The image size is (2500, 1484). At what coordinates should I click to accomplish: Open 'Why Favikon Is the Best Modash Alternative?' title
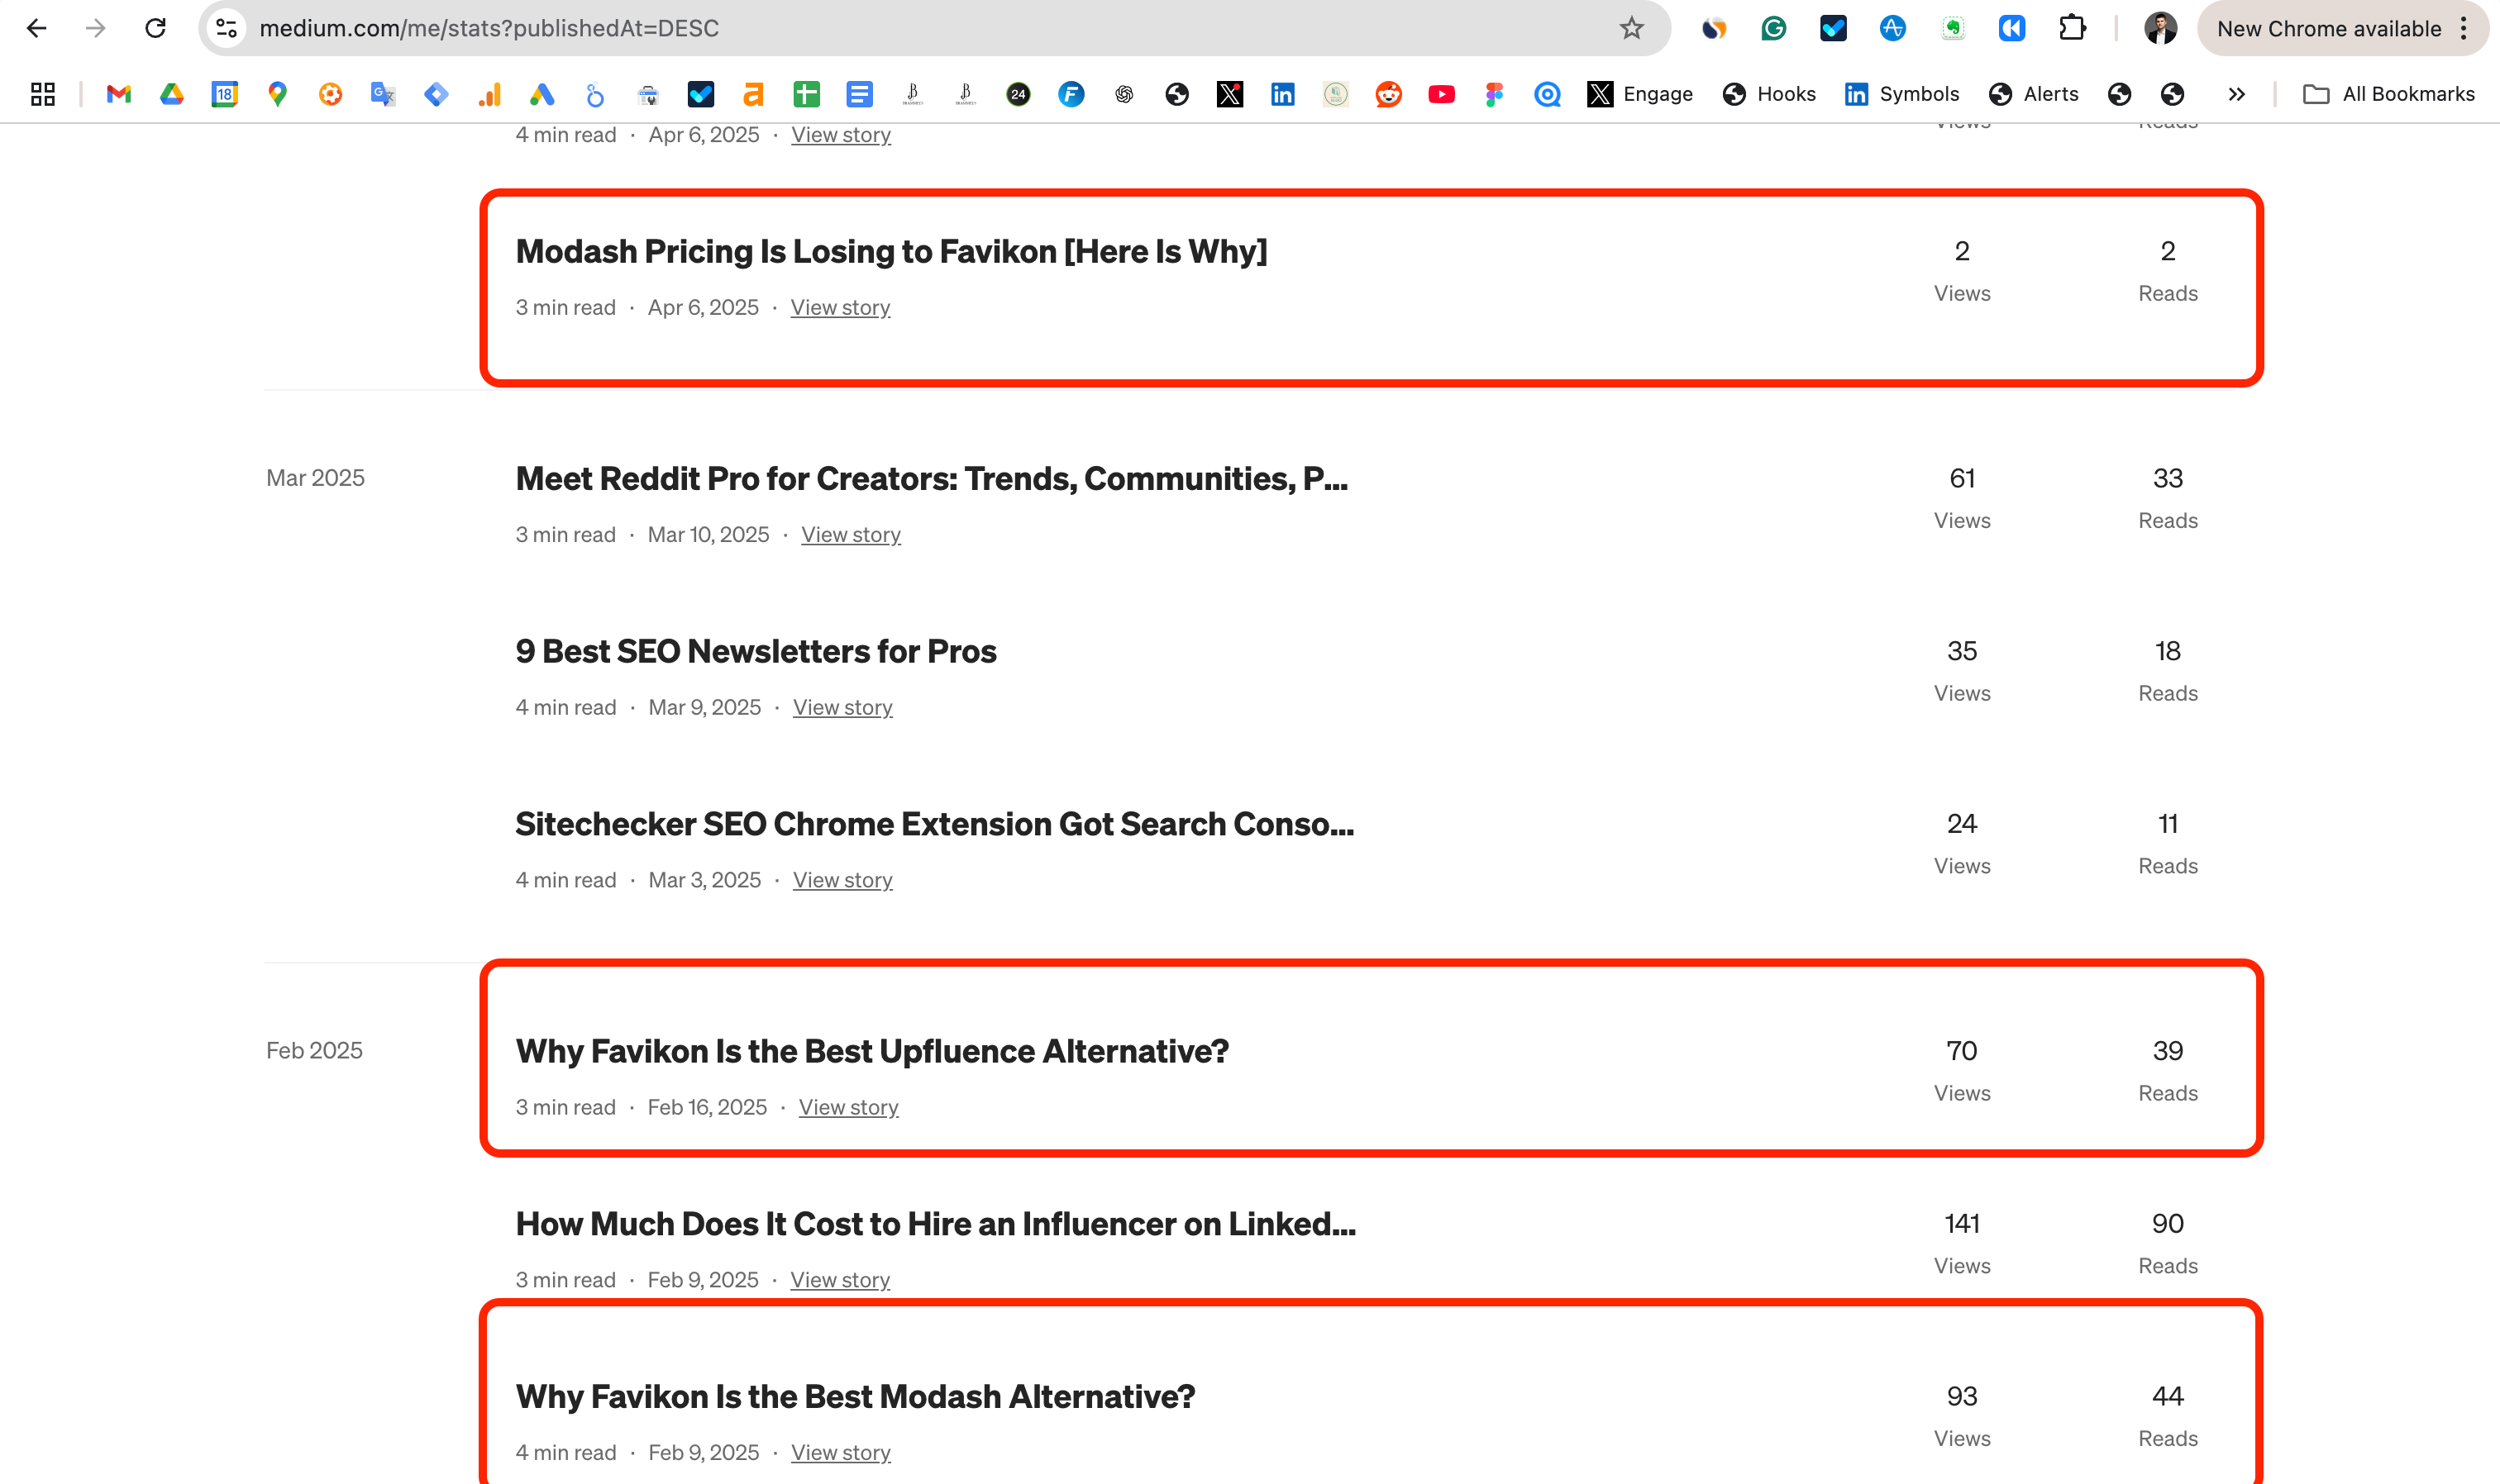tap(856, 1397)
